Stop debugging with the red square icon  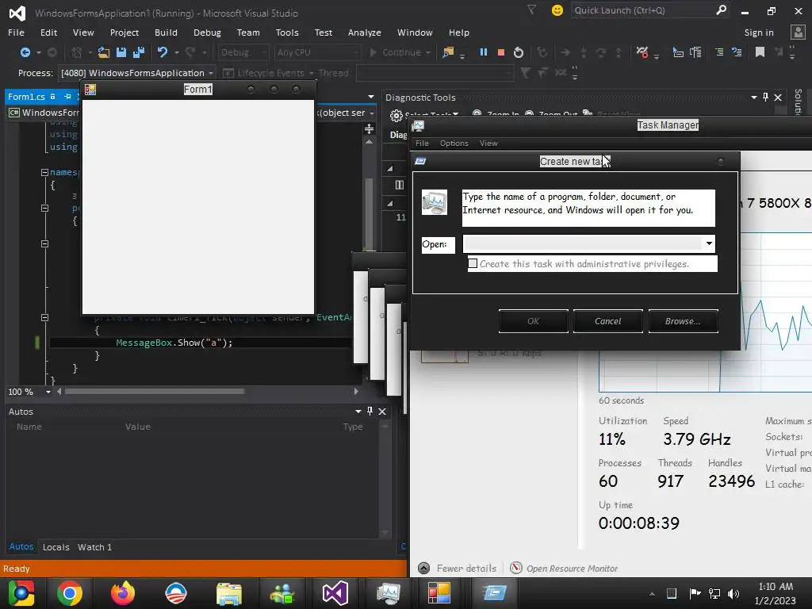tap(501, 52)
